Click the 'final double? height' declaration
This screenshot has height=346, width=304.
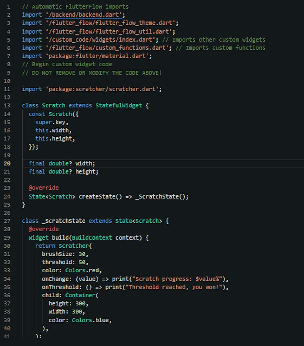(x=63, y=172)
